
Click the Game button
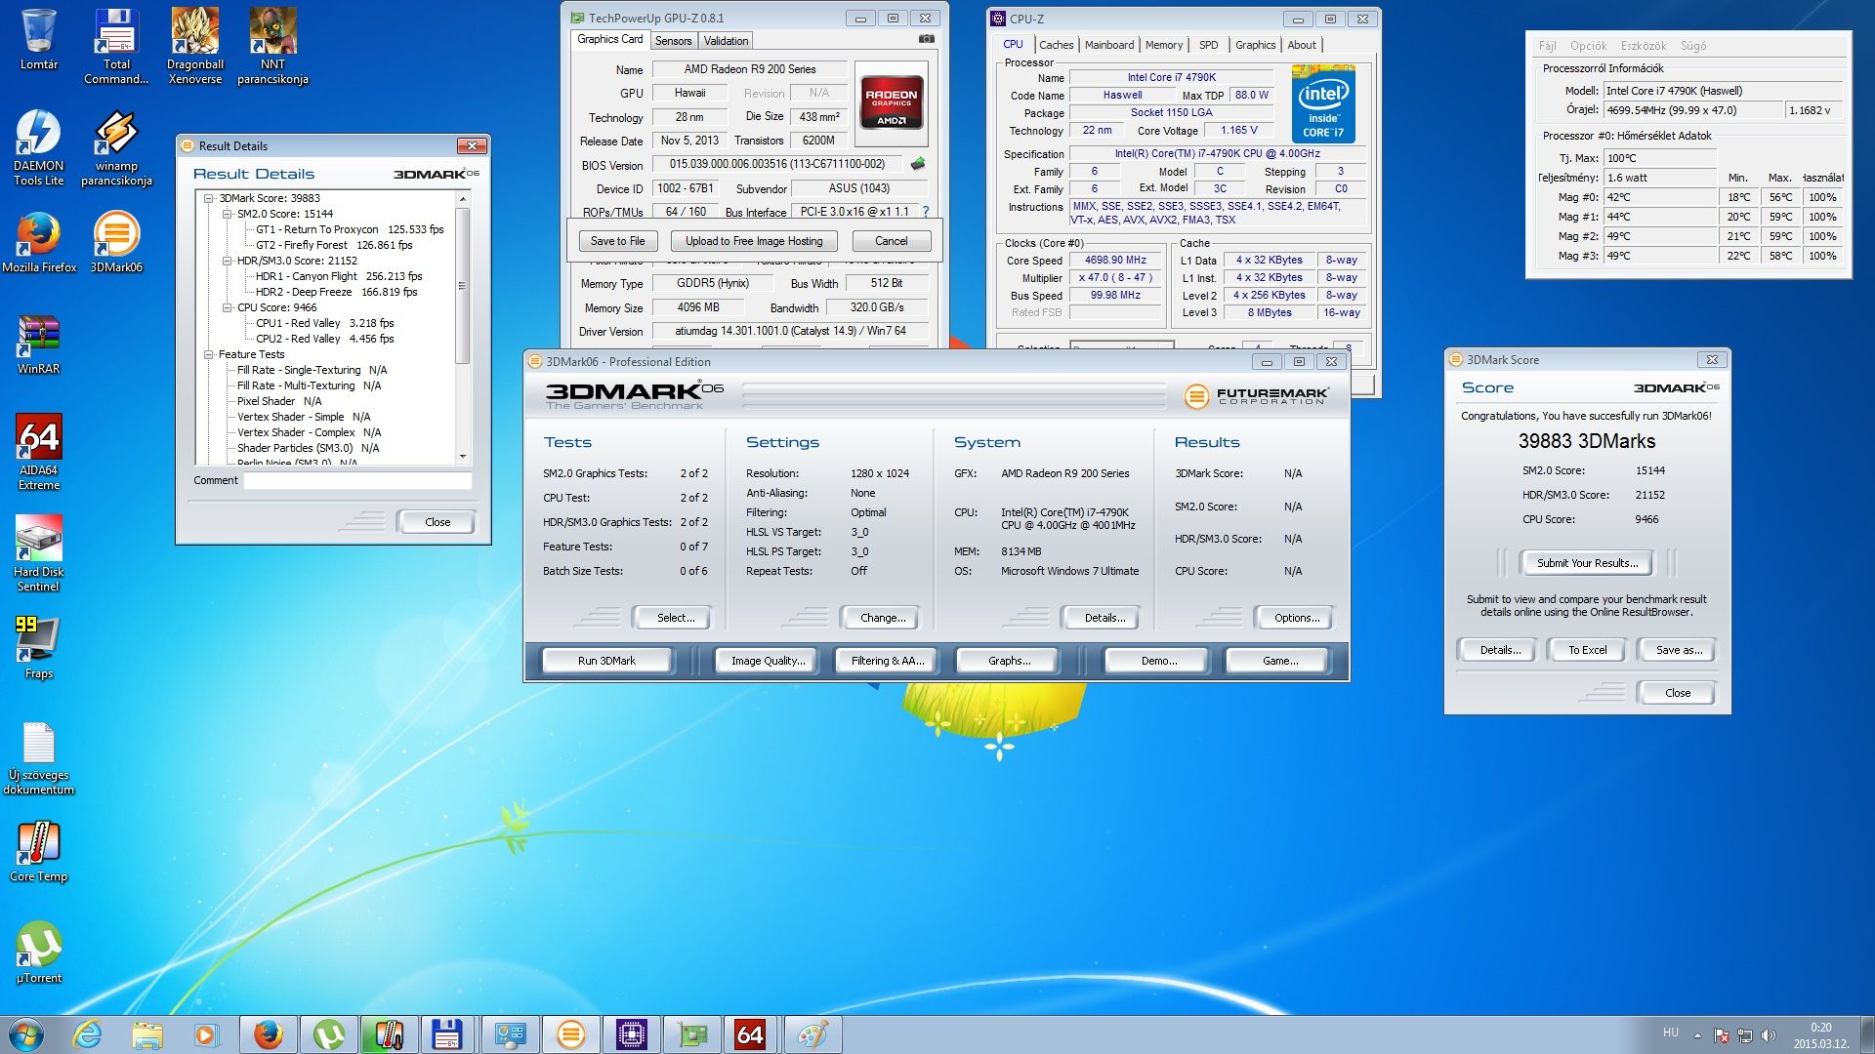[1280, 661]
